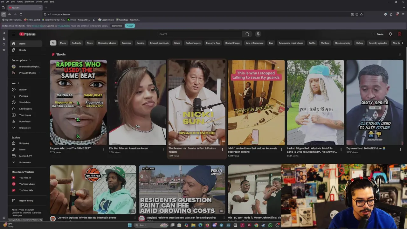This screenshot has height=229, width=407.
Task: Select the All filter chip
Action: point(53,43)
